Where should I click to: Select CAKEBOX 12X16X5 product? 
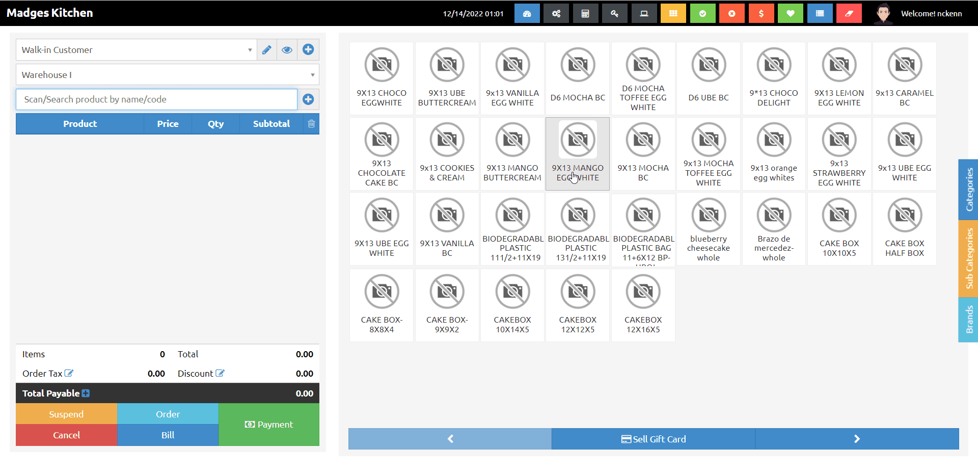(643, 305)
